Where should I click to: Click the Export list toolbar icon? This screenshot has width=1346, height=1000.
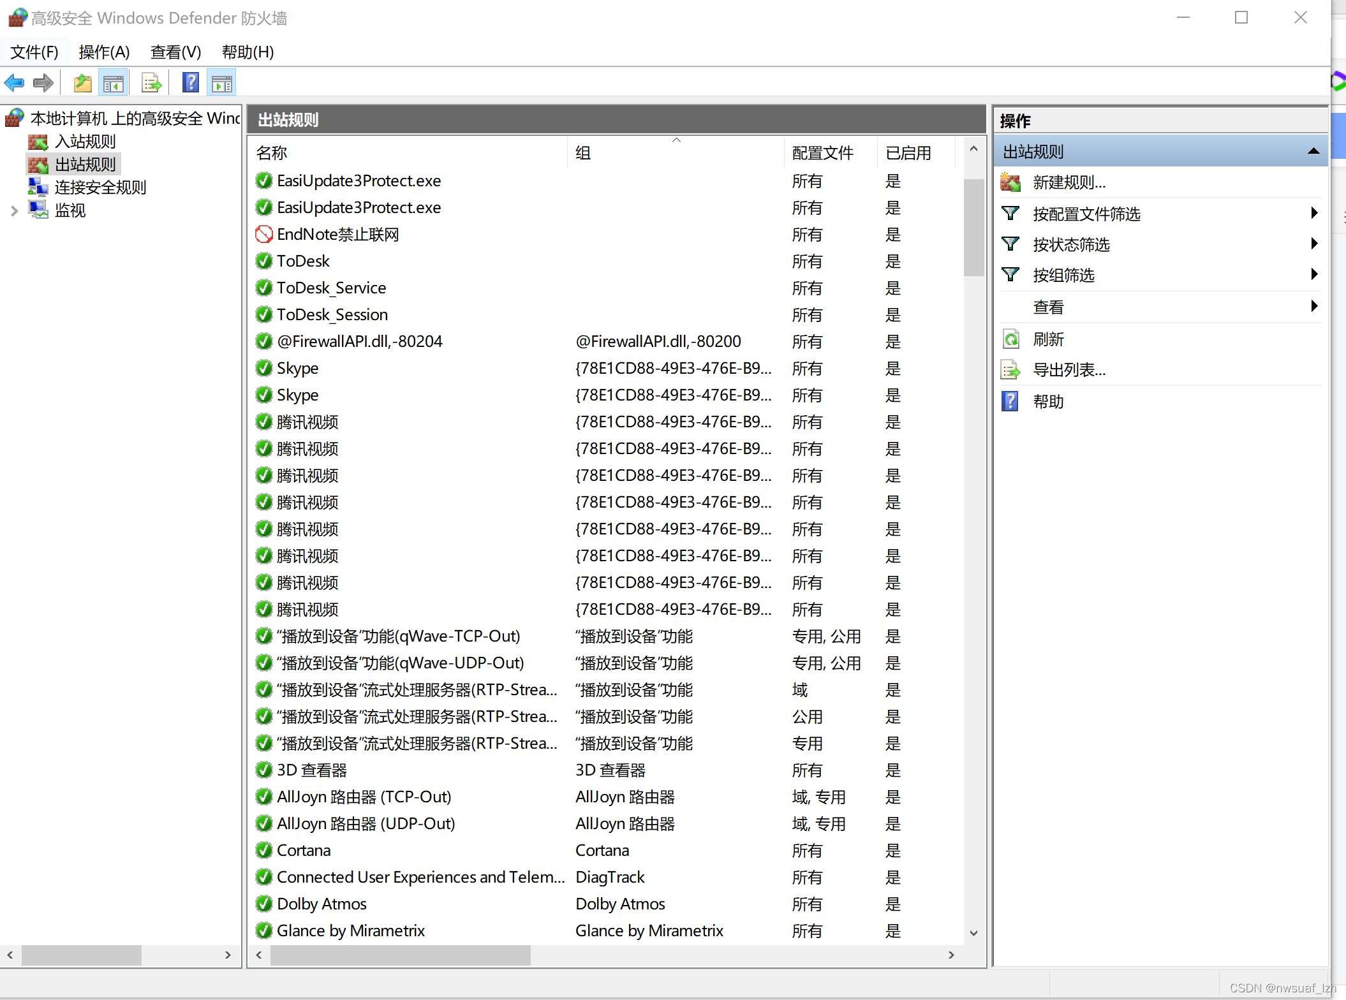click(152, 83)
